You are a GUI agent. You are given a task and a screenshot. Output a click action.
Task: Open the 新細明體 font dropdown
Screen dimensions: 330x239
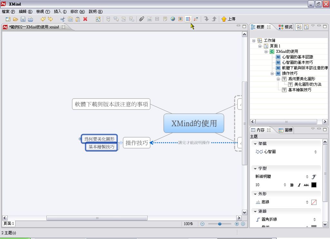click(x=307, y=177)
